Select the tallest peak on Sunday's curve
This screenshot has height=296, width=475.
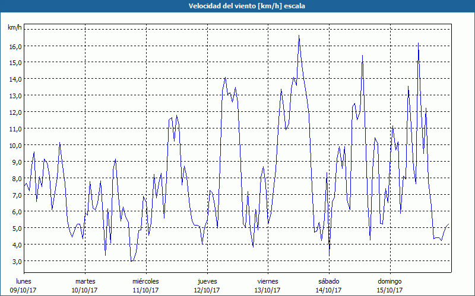419,43
